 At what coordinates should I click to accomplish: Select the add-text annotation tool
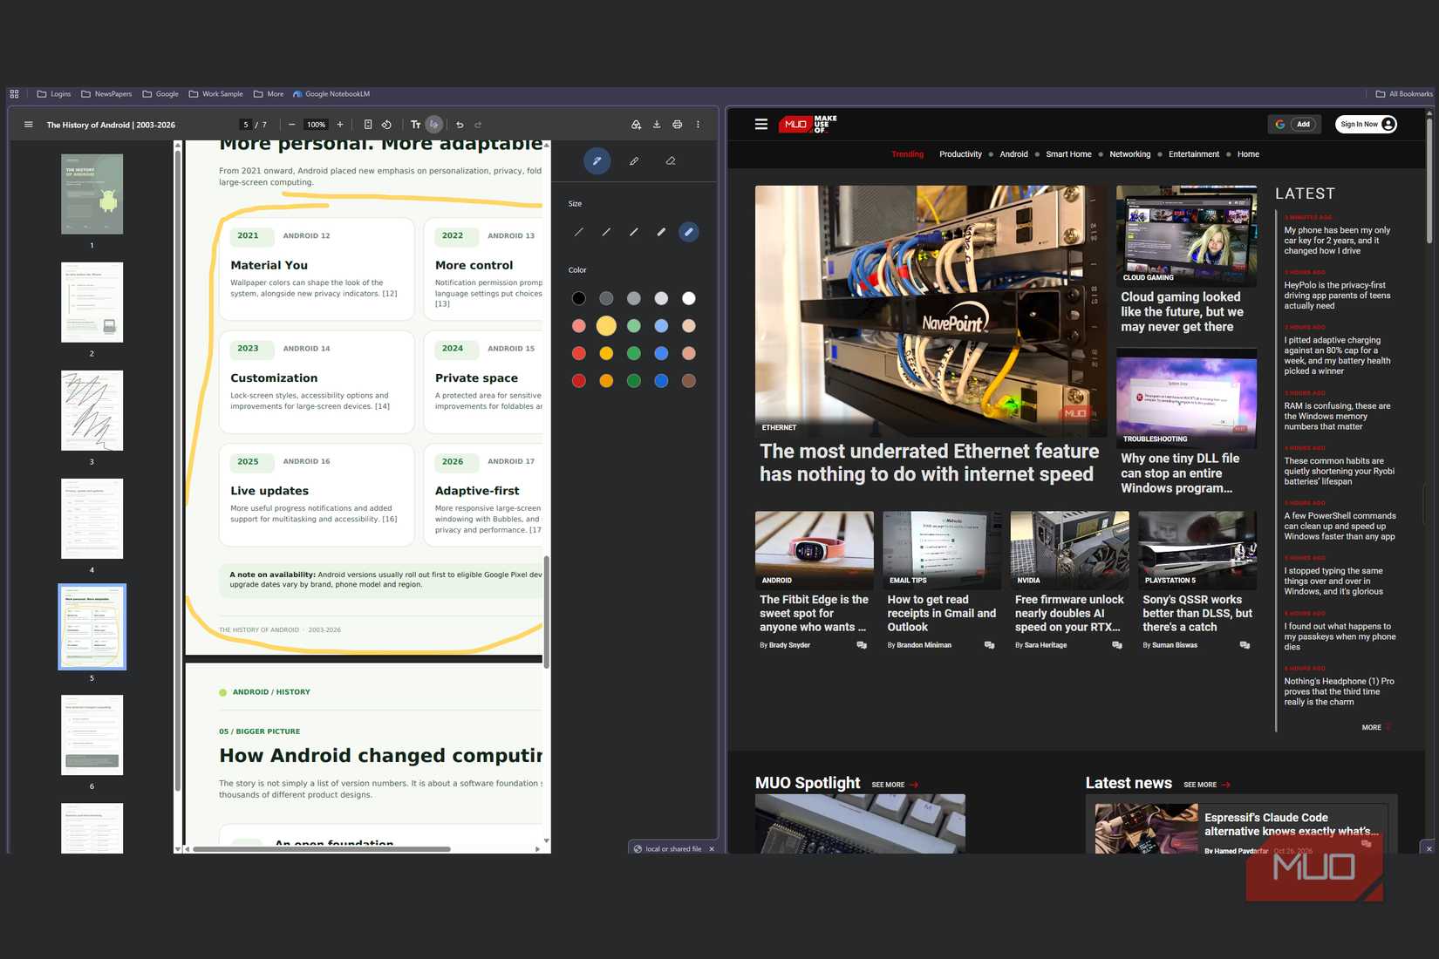[415, 125]
